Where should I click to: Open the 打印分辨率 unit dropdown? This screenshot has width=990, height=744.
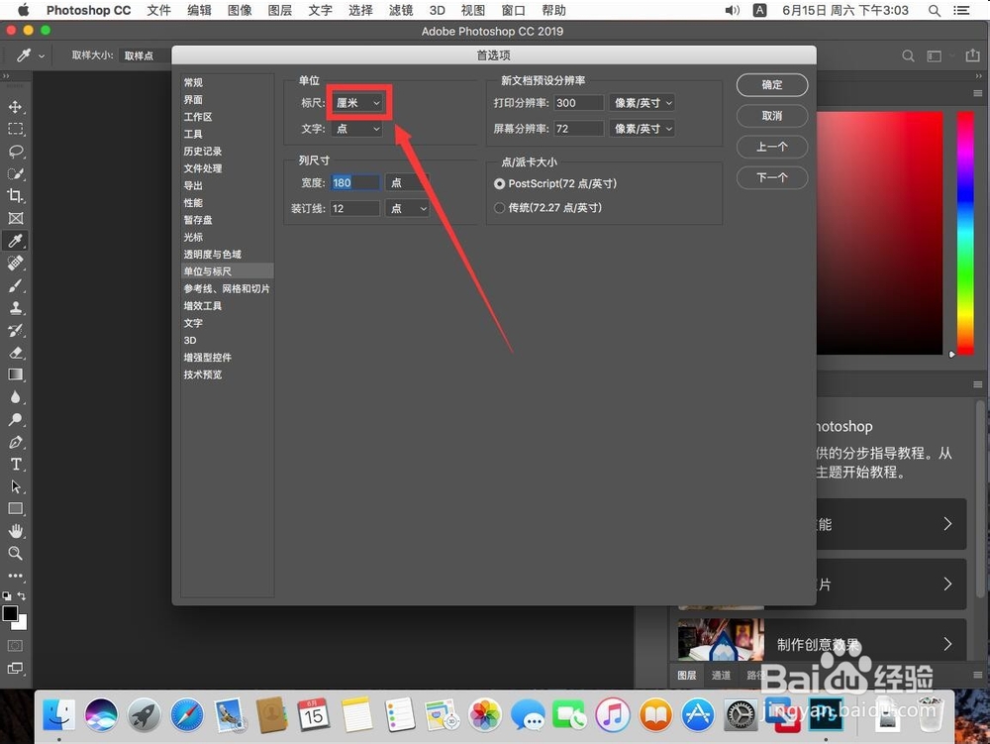click(x=642, y=103)
